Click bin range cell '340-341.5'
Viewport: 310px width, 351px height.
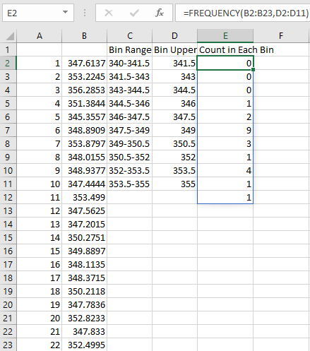130,63
